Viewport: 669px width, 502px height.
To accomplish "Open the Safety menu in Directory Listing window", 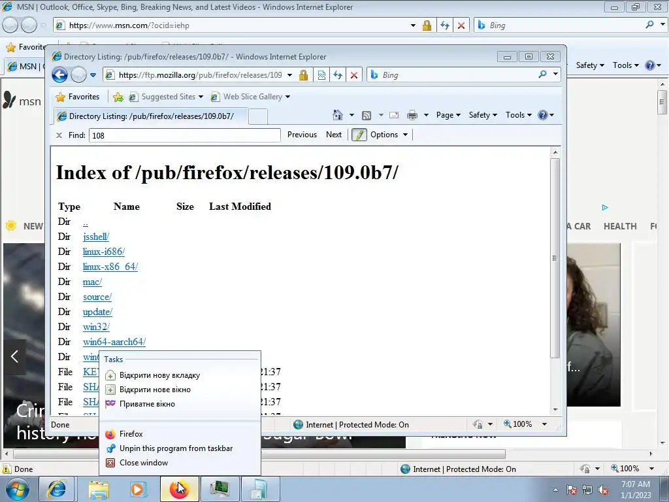I will [483, 115].
